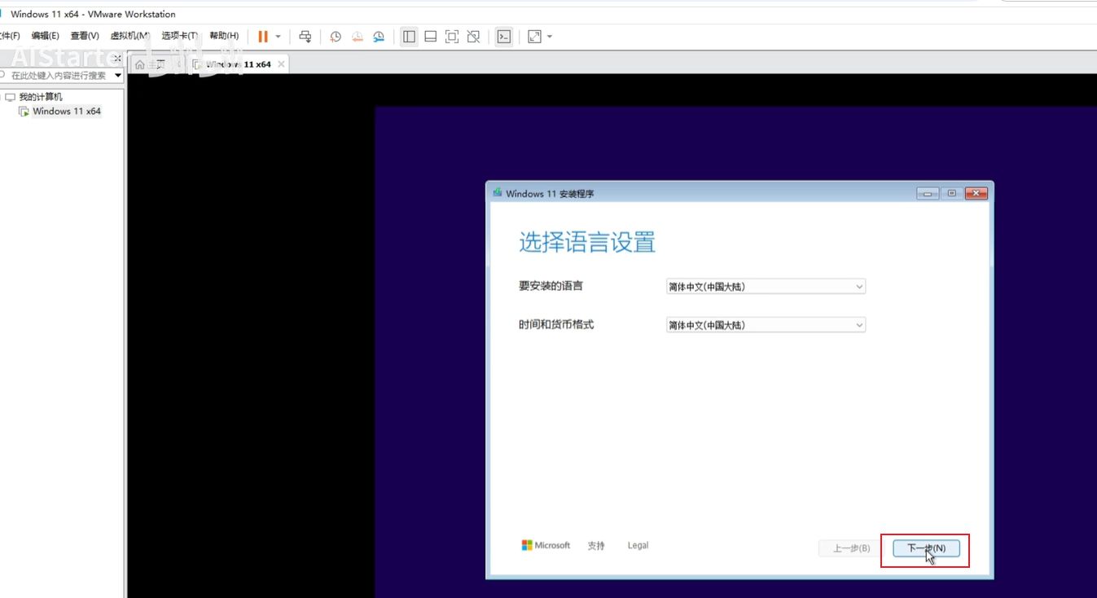The image size is (1097, 598).
Task: Expand the library search filter dropdown arrow
Action: pos(118,76)
